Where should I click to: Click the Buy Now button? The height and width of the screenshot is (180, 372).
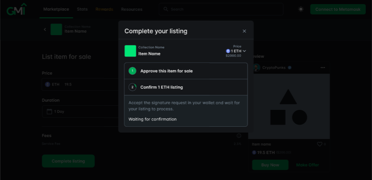[270, 165]
